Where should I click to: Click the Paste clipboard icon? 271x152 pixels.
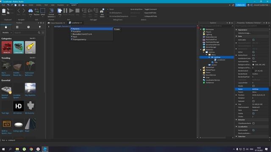pyautogui.click(x=4, y=11)
